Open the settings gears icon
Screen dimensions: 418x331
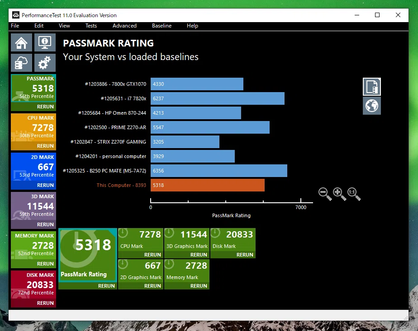(x=45, y=63)
